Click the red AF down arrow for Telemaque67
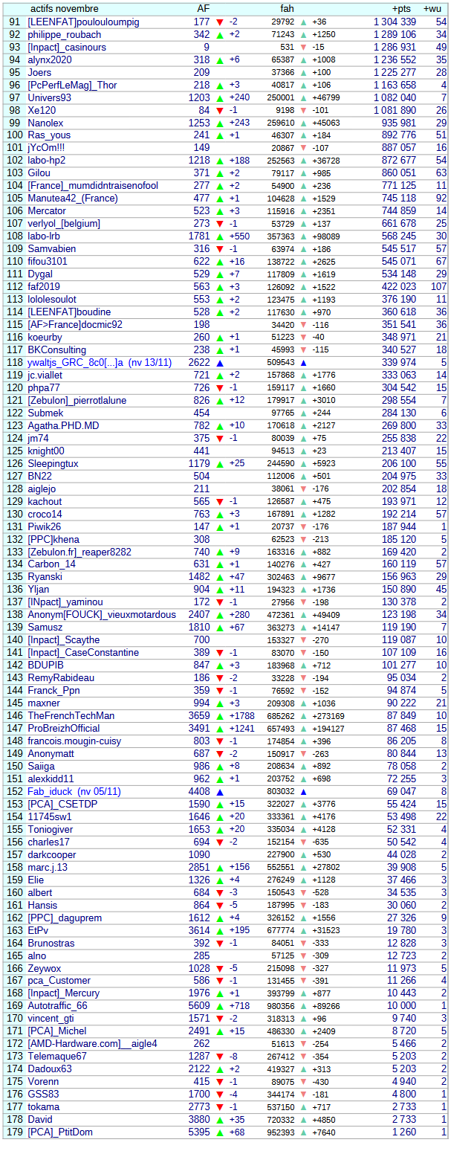The height and width of the screenshot is (1154, 451). 220,1057
